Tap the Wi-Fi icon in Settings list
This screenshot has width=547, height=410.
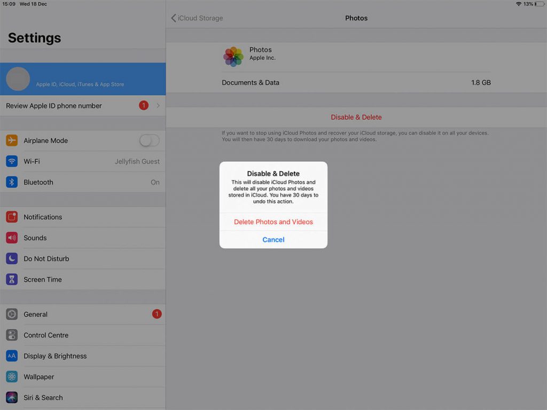point(12,161)
